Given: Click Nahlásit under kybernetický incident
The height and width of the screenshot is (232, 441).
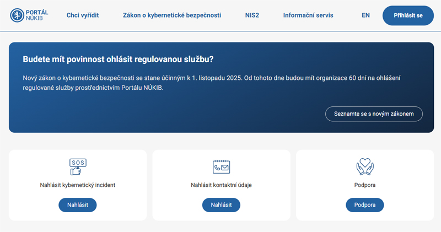Looking at the screenshot, I should pos(78,205).
